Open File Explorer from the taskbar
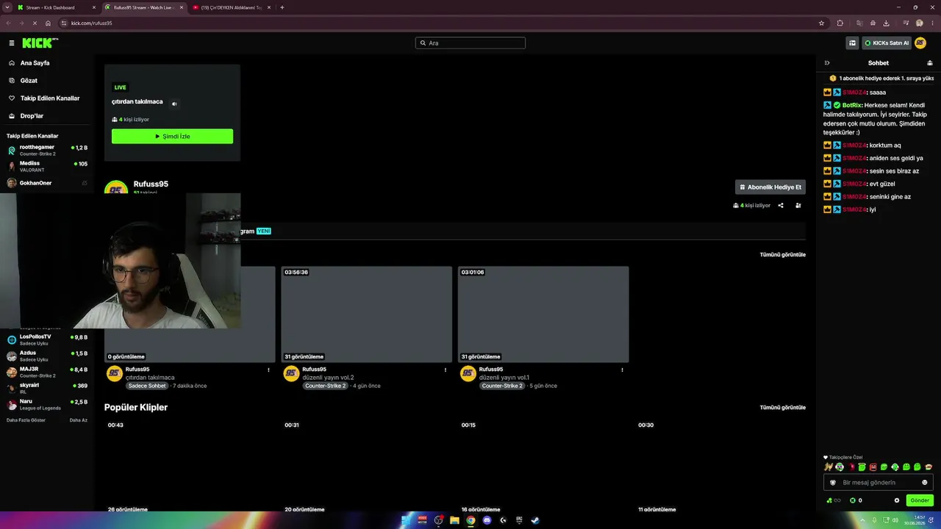This screenshot has width=941, height=529. coord(454,520)
